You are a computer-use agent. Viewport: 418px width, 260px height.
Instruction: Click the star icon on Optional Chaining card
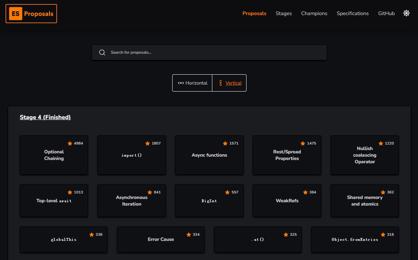pyautogui.click(x=70, y=143)
